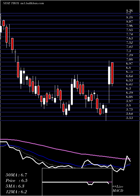140x196 pixels.
Task: Select the 6.41 price axis label
Action: pyautogui.click(x=129, y=84)
